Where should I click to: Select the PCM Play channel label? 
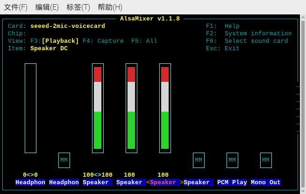pyautogui.click(x=232, y=182)
